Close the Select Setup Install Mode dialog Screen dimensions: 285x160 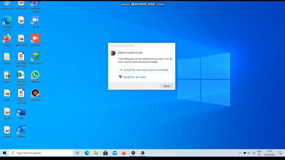[172, 45]
